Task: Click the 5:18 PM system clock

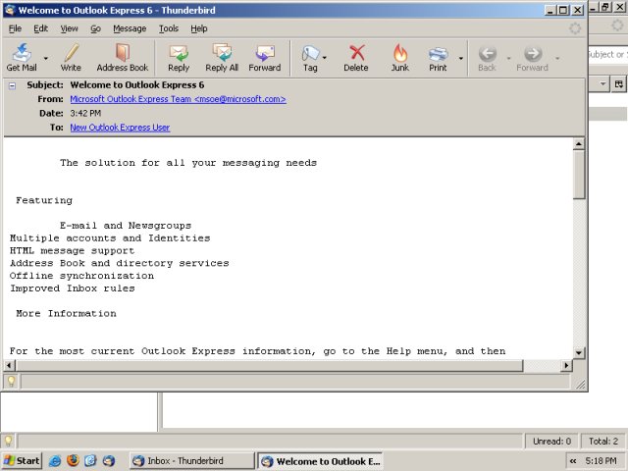Action: (601, 461)
